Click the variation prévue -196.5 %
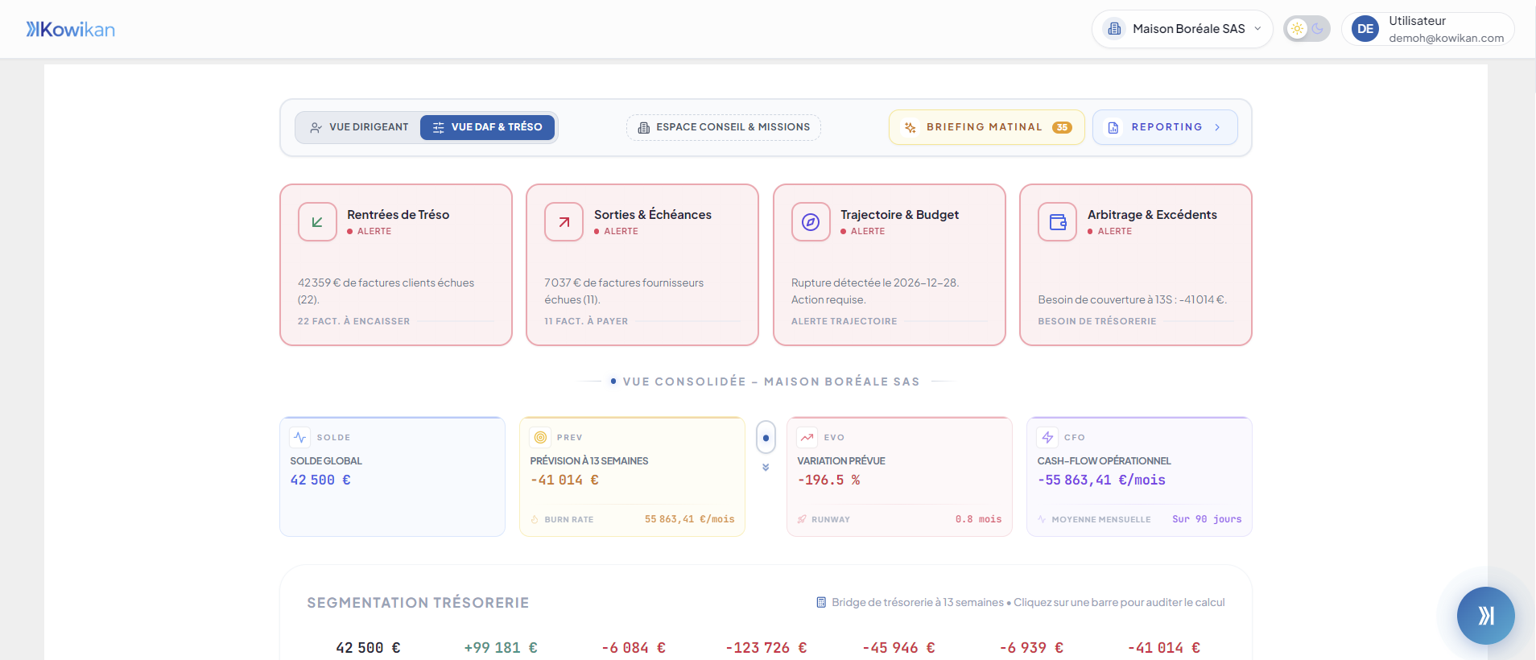This screenshot has height=660, width=1536. pyautogui.click(x=828, y=480)
